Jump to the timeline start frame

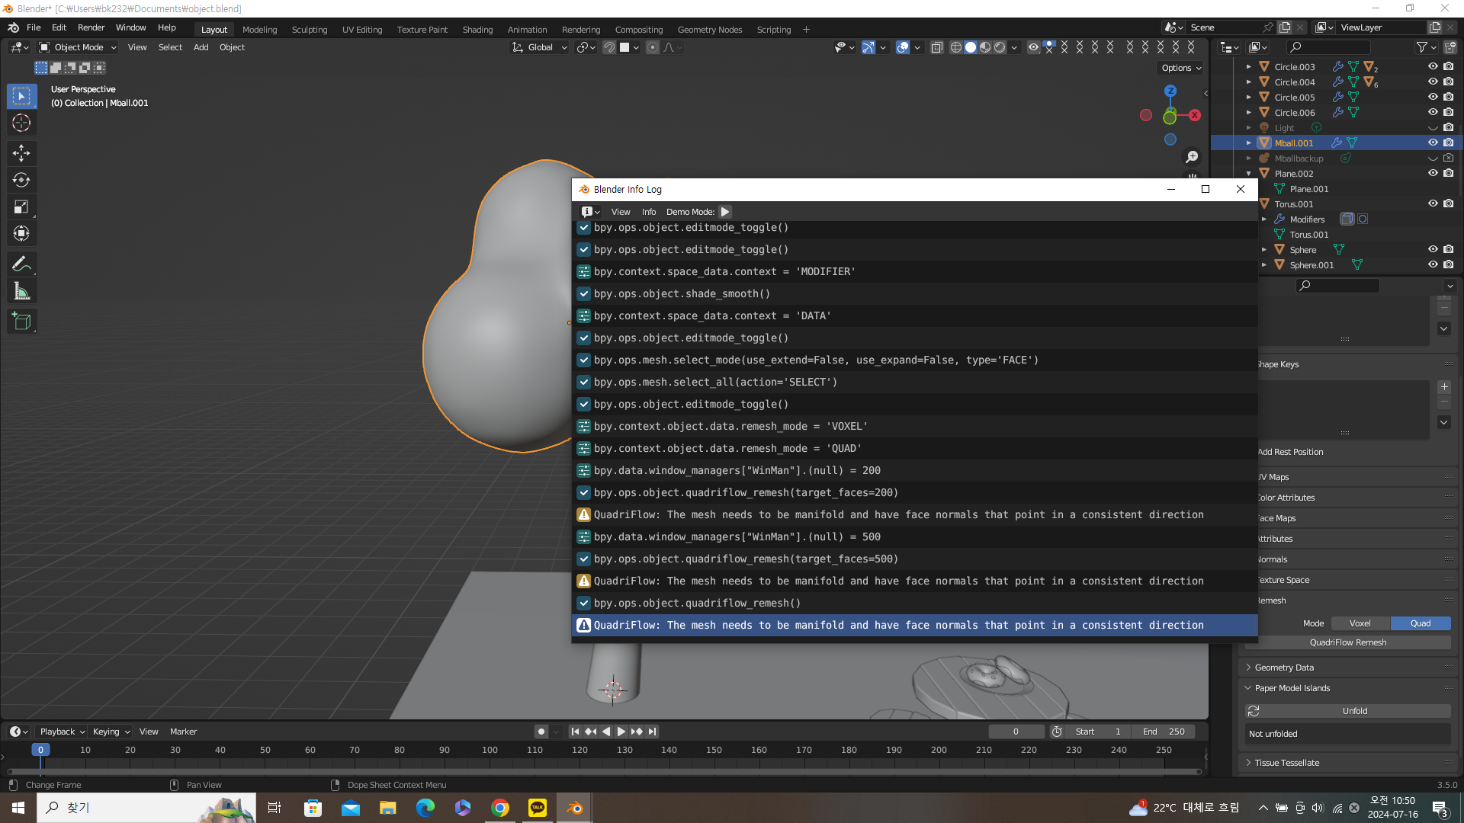[x=576, y=732]
